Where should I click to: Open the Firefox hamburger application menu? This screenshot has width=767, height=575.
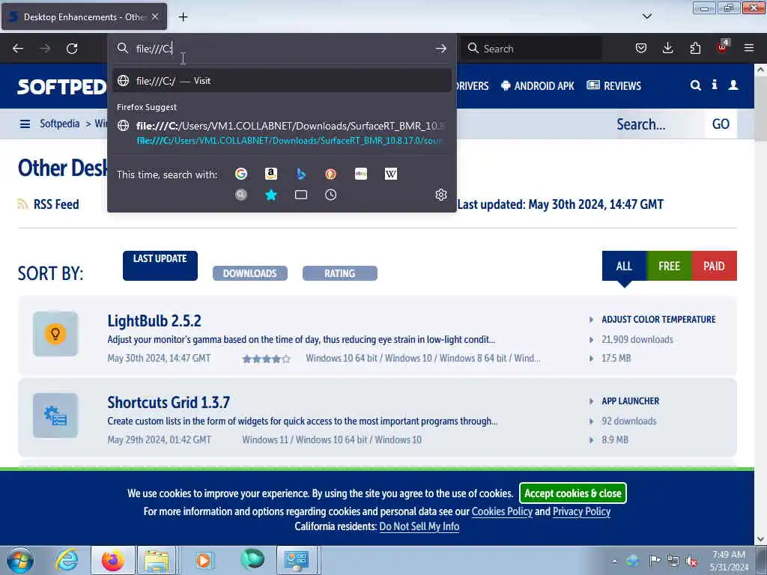coord(749,48)
